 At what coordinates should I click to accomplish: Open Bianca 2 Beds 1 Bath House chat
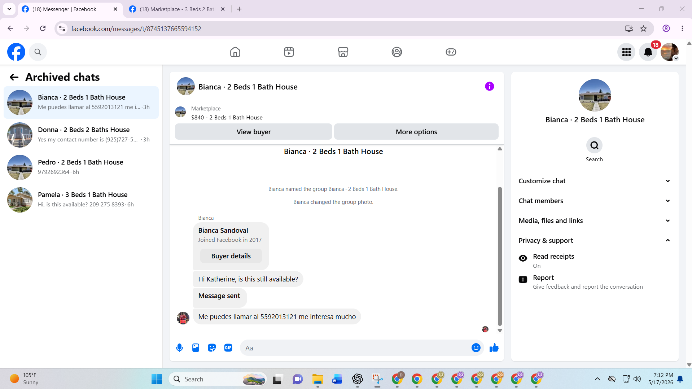point(81,102)
